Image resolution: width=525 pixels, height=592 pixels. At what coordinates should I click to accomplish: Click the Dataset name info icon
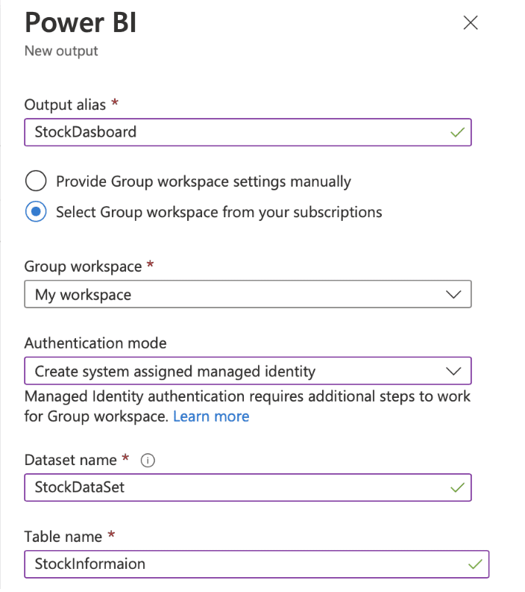pos(148,460)
